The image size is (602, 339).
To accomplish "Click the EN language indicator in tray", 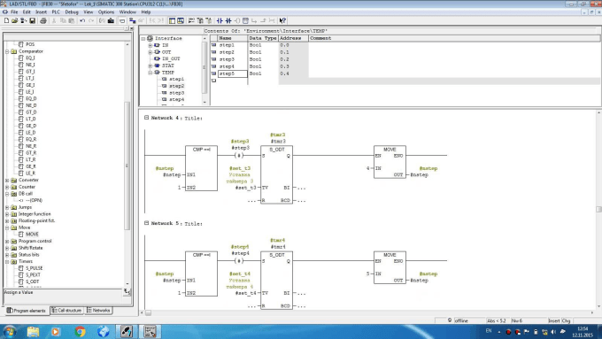I will click(489, 331).
